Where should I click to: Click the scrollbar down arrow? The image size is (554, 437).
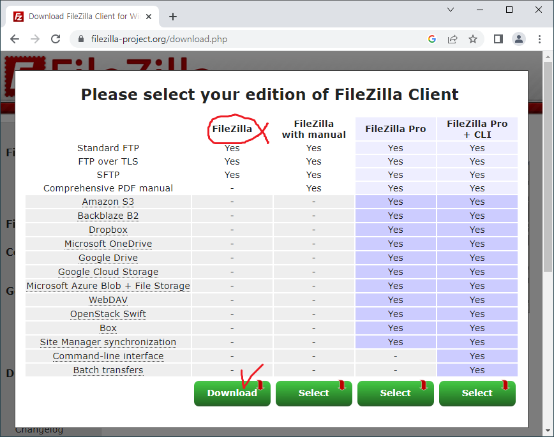point(548,431)
